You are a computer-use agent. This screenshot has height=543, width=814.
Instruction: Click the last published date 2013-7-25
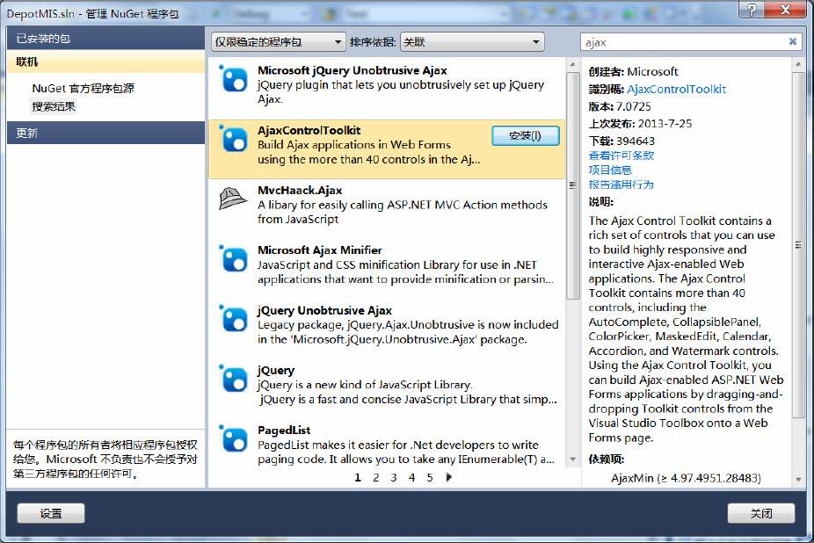665,124
